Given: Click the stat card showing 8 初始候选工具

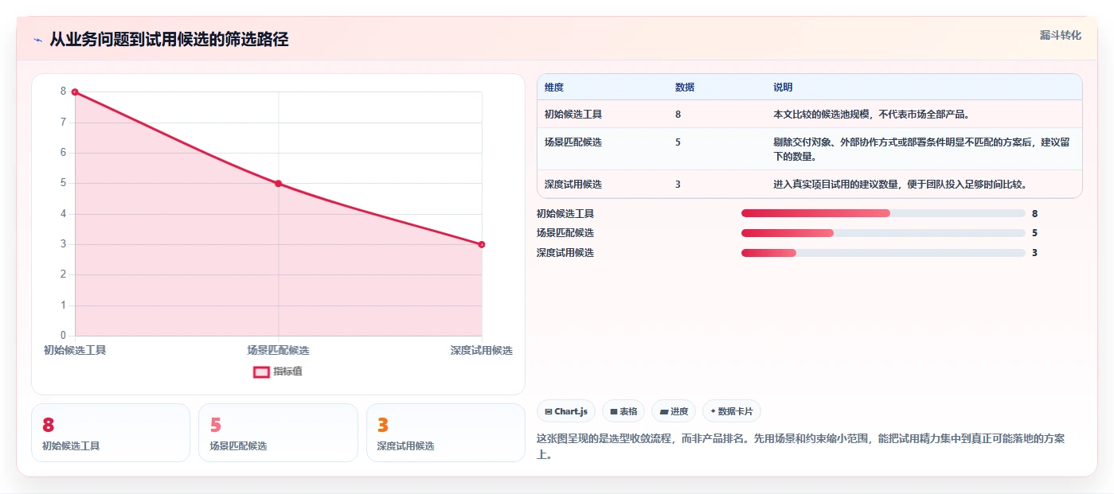Looking at the screenshot, I should (111, 433).
